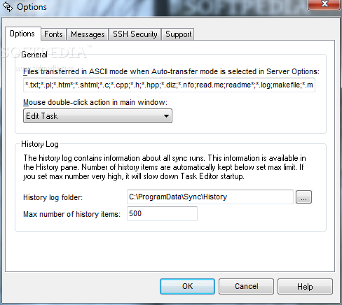Browse for history log folder

303,197
